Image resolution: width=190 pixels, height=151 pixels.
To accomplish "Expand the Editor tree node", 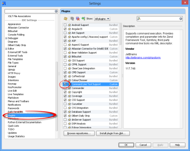I will pos(6,49).
